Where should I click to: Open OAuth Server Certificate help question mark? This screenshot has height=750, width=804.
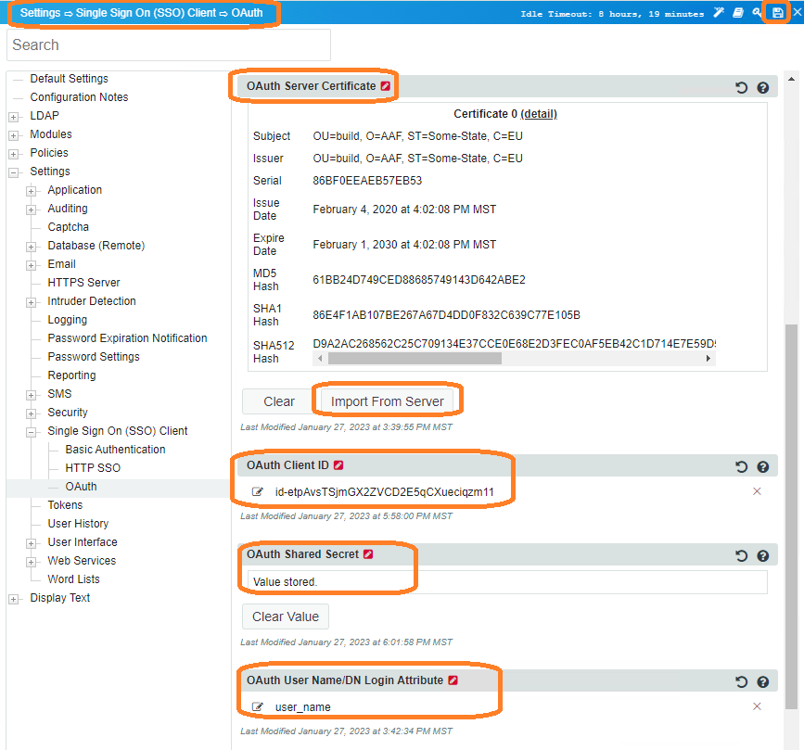point(762,86)
